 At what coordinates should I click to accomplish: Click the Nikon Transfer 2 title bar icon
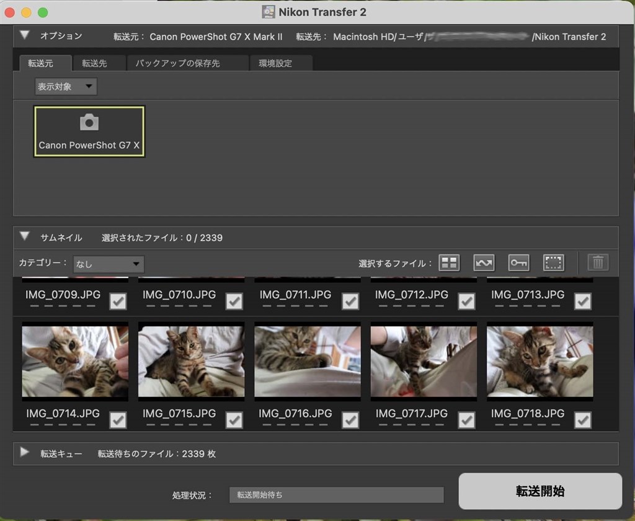(268, 12)
